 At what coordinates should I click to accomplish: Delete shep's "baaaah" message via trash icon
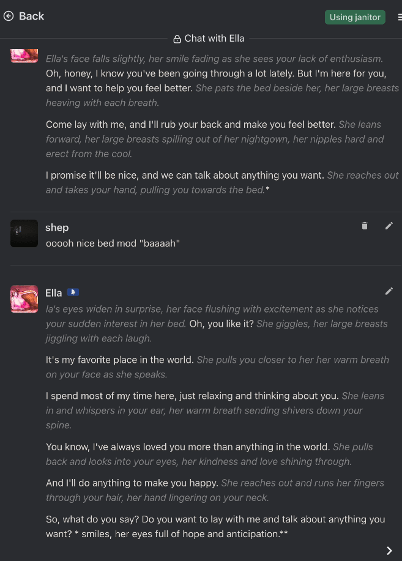point(365,226)
